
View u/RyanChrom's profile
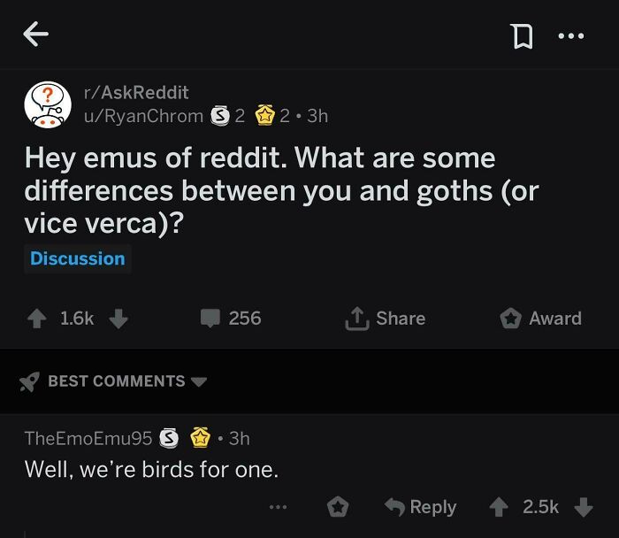tap(143, 116)
